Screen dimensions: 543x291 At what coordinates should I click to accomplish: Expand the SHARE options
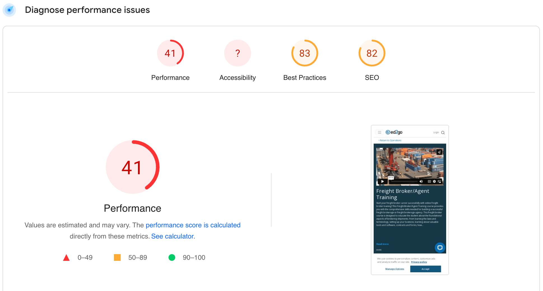379,250
